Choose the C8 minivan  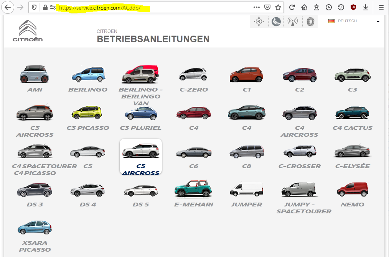(246, 157)
